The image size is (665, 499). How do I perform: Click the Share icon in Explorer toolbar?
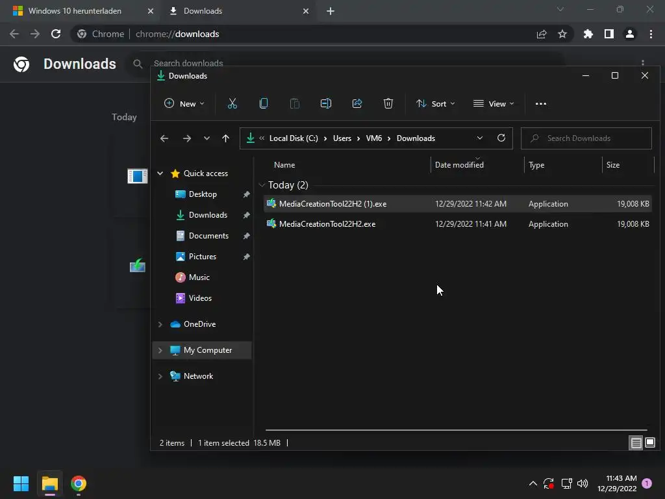[x=357, y=103]
